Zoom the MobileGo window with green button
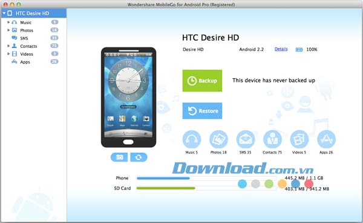363x223 pixels. 19,4
